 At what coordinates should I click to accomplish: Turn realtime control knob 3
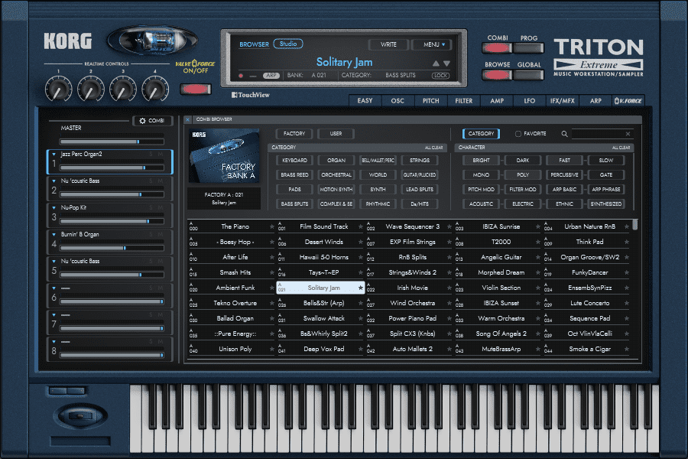[x=122, y=89]
